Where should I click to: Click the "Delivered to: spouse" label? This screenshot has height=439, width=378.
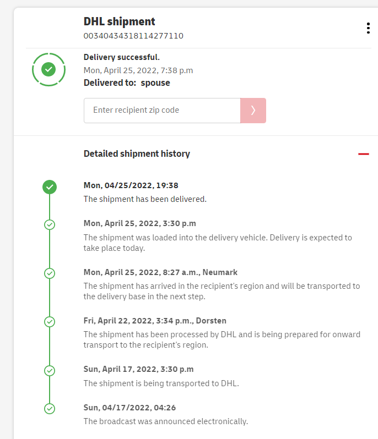click(x=127, y=83)
